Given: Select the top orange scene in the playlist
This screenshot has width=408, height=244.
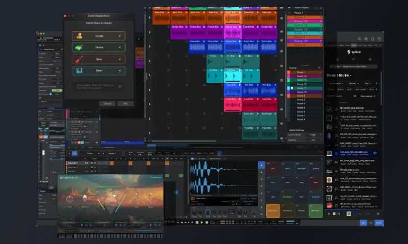Looking at the screenshot, I should point(304,17).
